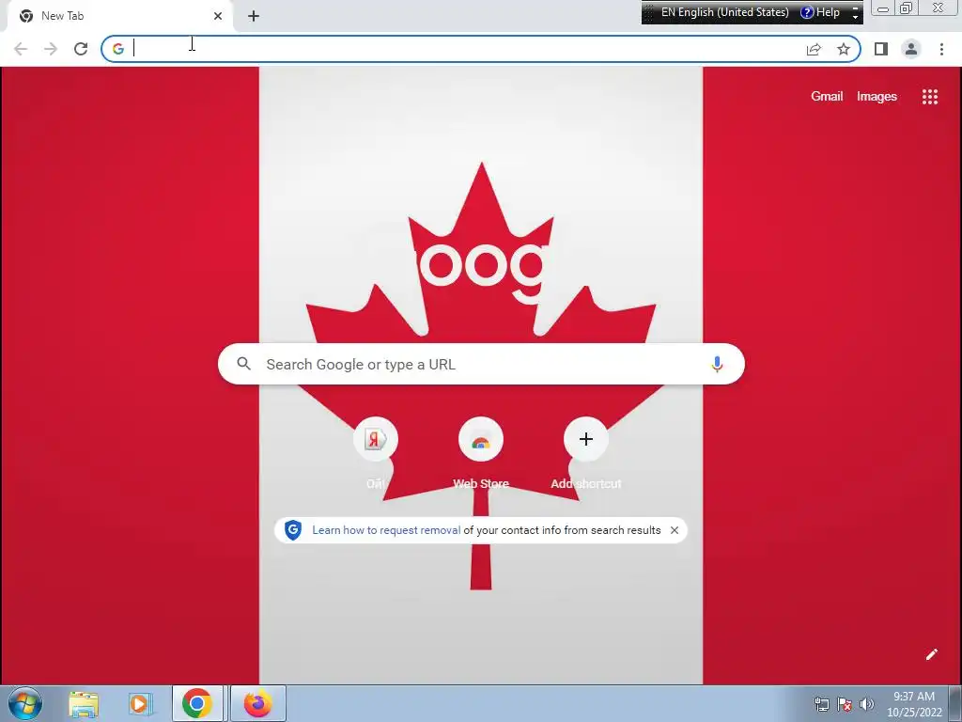962x722 pixels.
Task: Start voice search with microphone icon
Action: [717, 364]
